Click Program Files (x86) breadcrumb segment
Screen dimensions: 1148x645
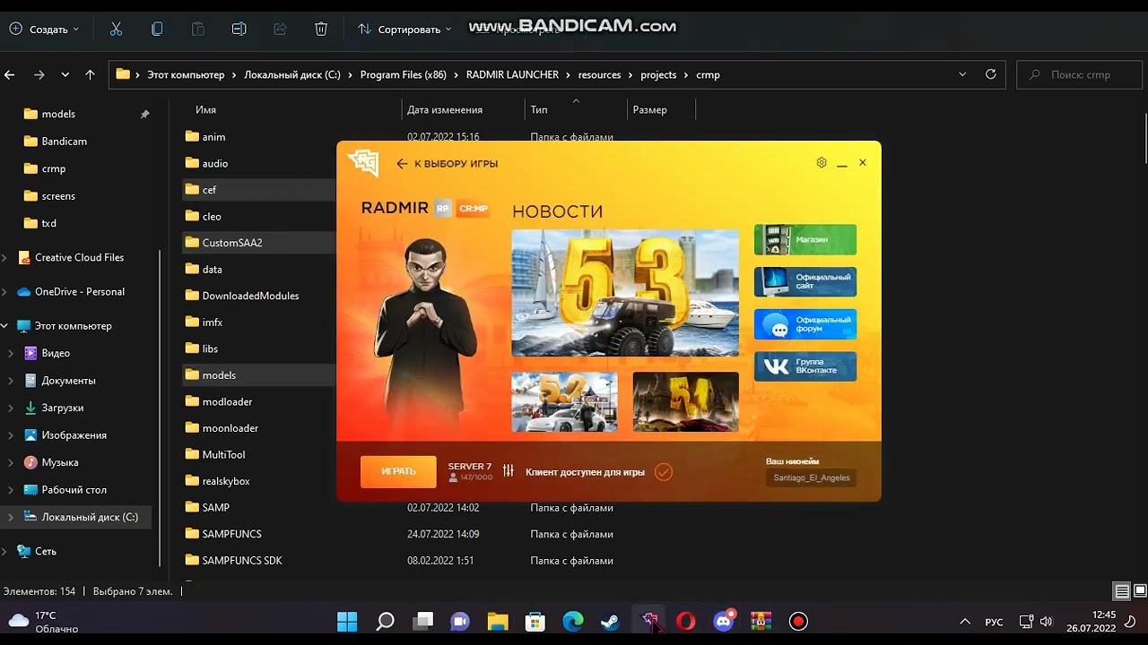click(404, 74)
